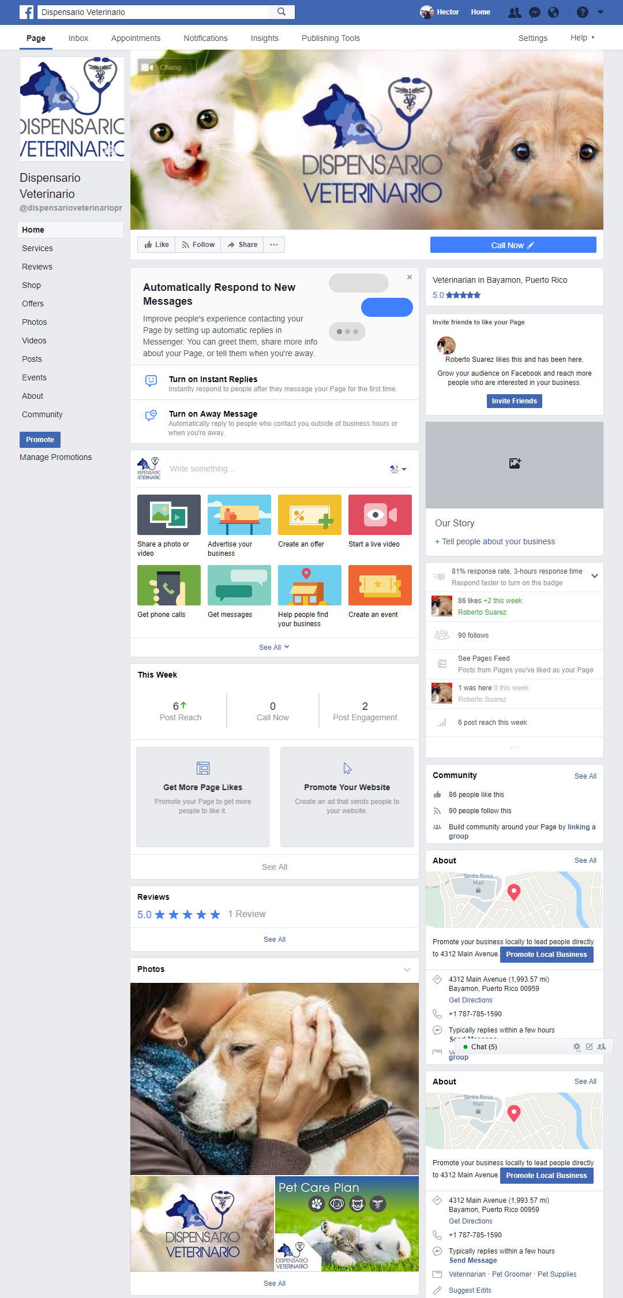The image size is (623, 1298).
Task: Click the search magnifier icon
Action: 282,12
